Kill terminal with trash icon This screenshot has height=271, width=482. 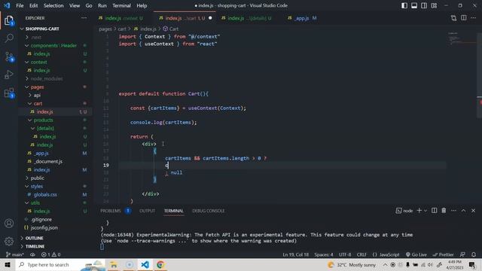point(444,211)
